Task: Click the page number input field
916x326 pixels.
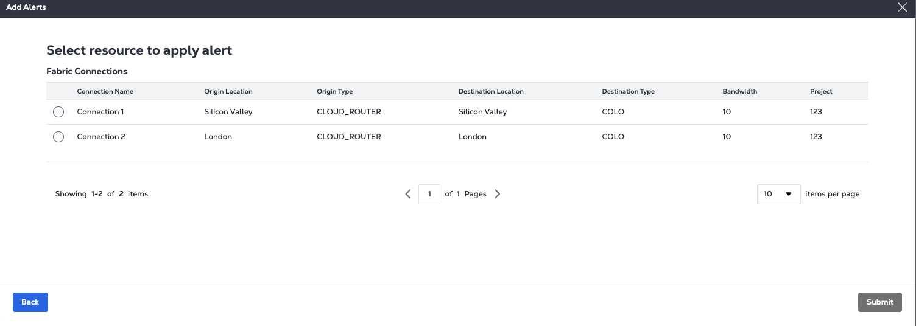Action: (429, 194)
